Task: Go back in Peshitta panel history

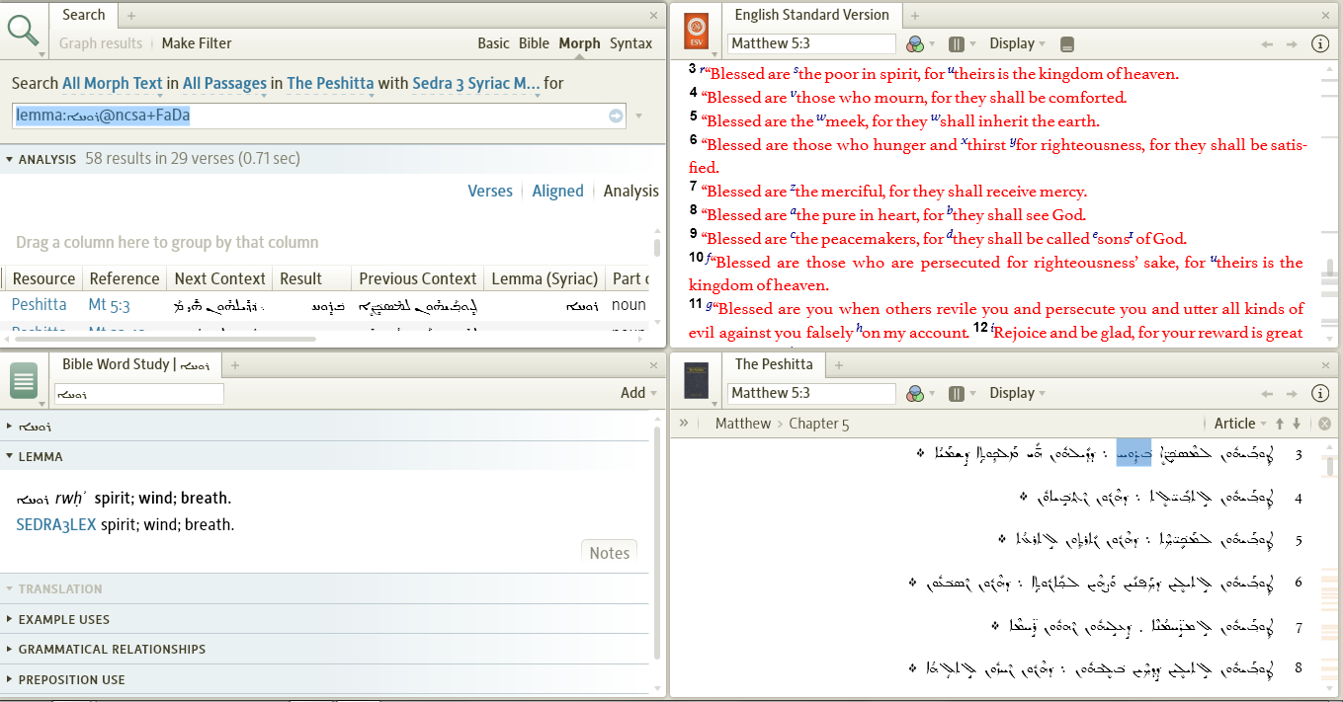Action: (x=1268, y=393)
